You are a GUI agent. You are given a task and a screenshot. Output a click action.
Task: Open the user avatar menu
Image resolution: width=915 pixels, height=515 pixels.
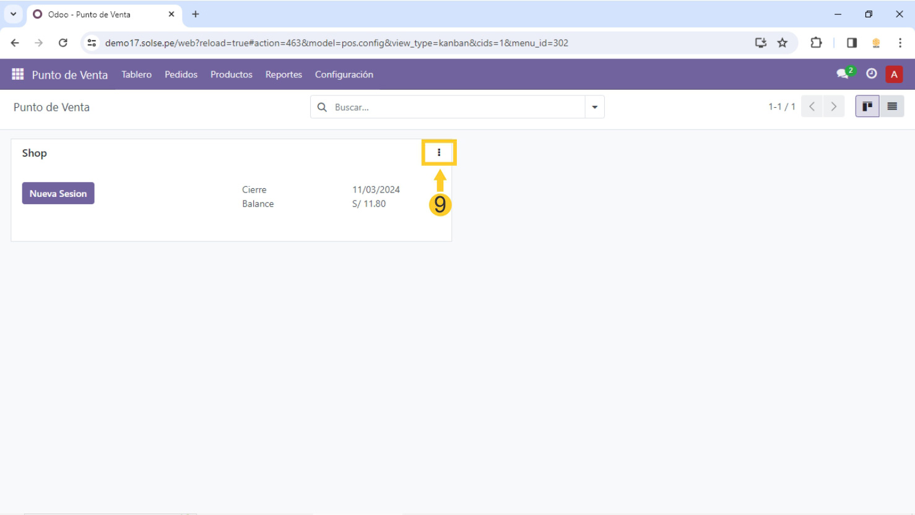893,74
